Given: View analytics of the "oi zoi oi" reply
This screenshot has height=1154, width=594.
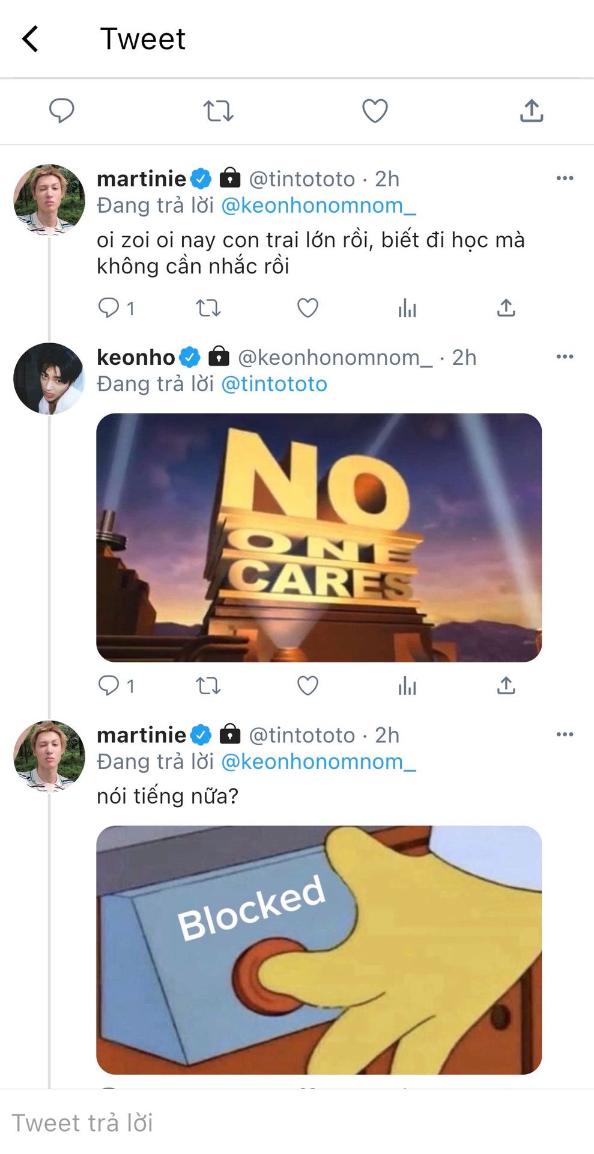Looking at the screenshot, I should 407,308.
